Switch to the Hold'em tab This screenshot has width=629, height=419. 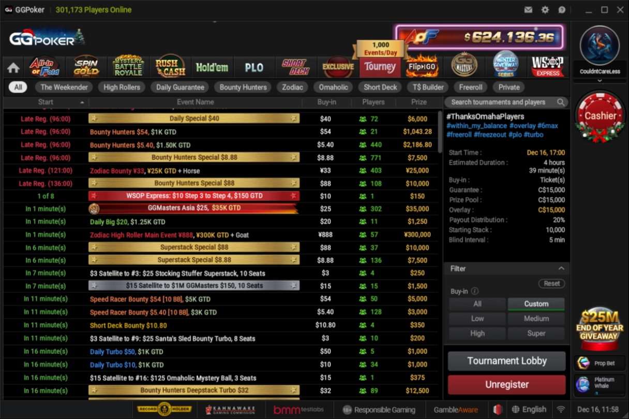coord(212,67)
